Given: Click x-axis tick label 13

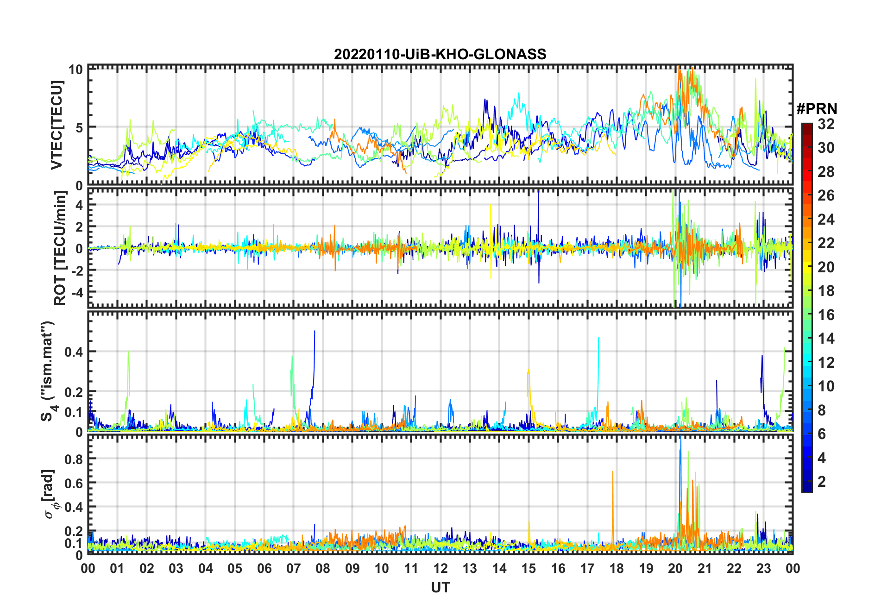Looking at the screenshot, I should [470, 568].
